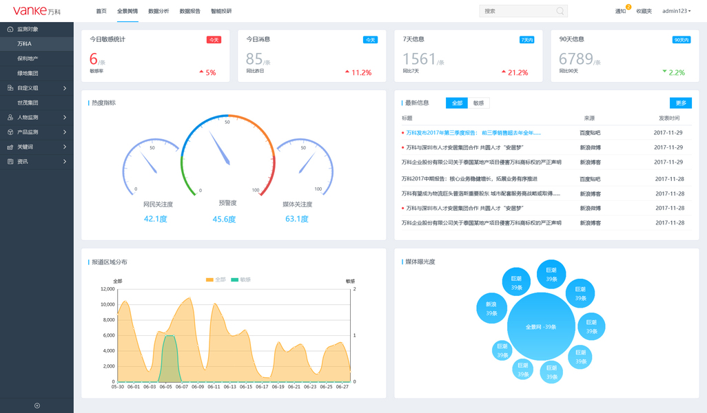707x413 pixels.
Task: Click the circled plus icon at sidebar bottom
Action: (37, 405)
